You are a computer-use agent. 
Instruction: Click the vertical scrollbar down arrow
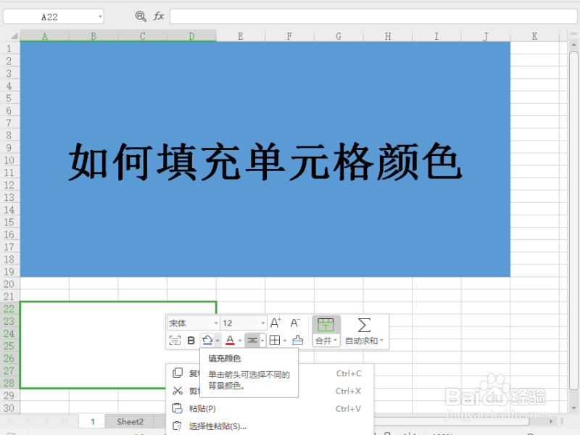[573, 407]
